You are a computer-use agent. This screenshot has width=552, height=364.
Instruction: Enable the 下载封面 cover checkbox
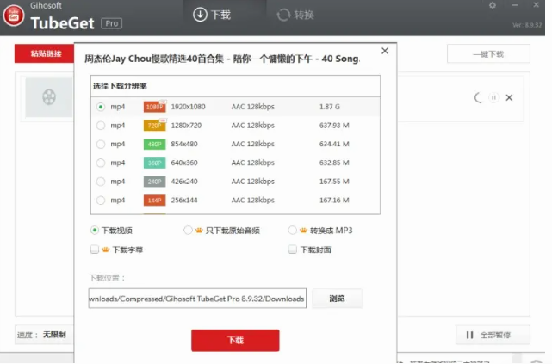click(x=292, y=250)
